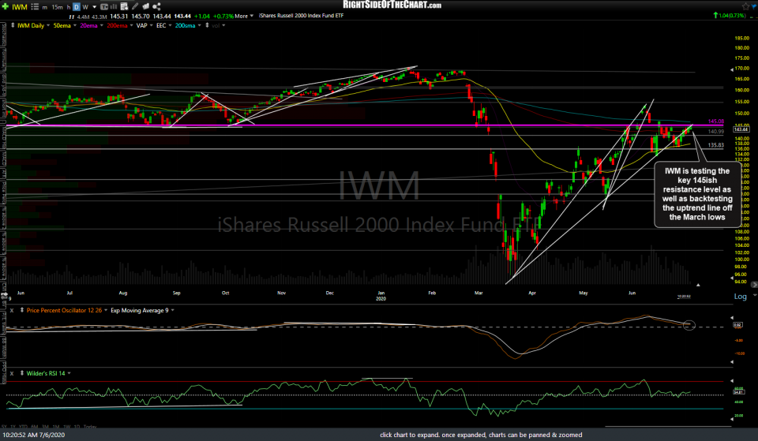Click the price pane move arrows icon
Image resolution: width=758 pixels, height=441 pixels.
[13, 25]
